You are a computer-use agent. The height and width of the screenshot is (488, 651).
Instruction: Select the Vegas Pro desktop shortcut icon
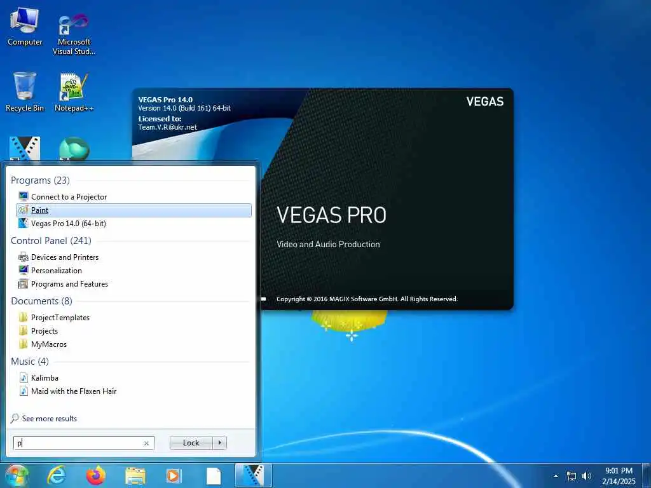[25, 149]
